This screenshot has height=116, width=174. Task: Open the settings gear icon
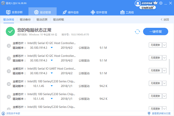[x=161, y=3]
